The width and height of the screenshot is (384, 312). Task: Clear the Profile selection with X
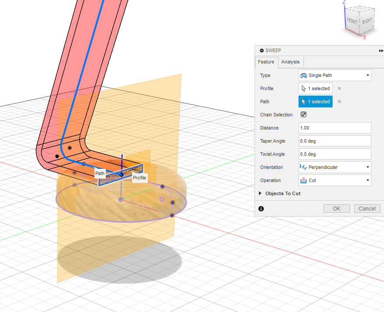click(339, 88)
